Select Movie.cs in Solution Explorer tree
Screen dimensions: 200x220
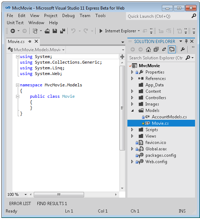[161, 123]
